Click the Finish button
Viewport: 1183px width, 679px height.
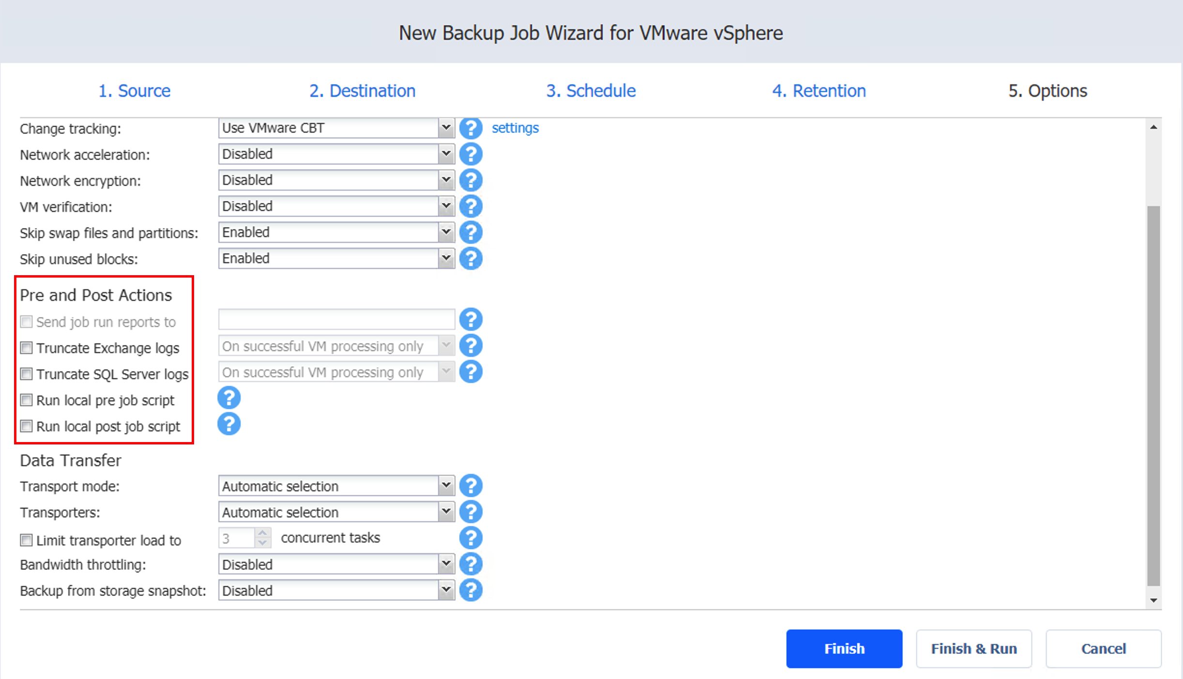tap(844, 649)
